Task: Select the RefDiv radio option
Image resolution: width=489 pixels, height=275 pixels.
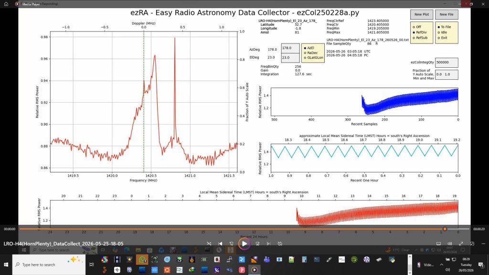Action: tap(419, 32)
